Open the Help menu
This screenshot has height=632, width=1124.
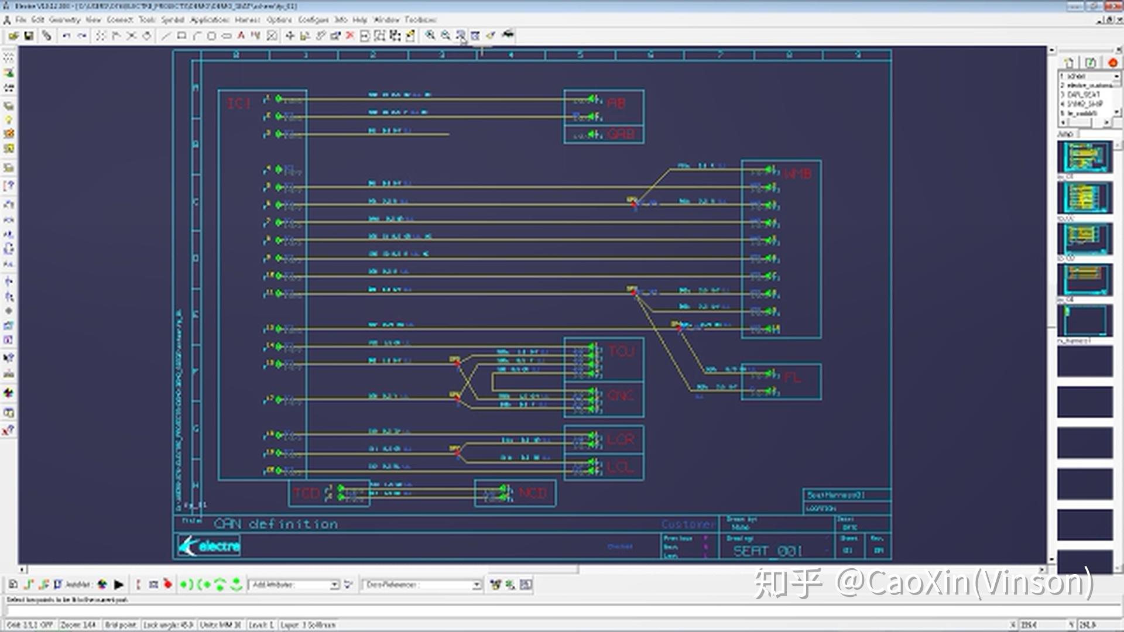coord(359,20)
